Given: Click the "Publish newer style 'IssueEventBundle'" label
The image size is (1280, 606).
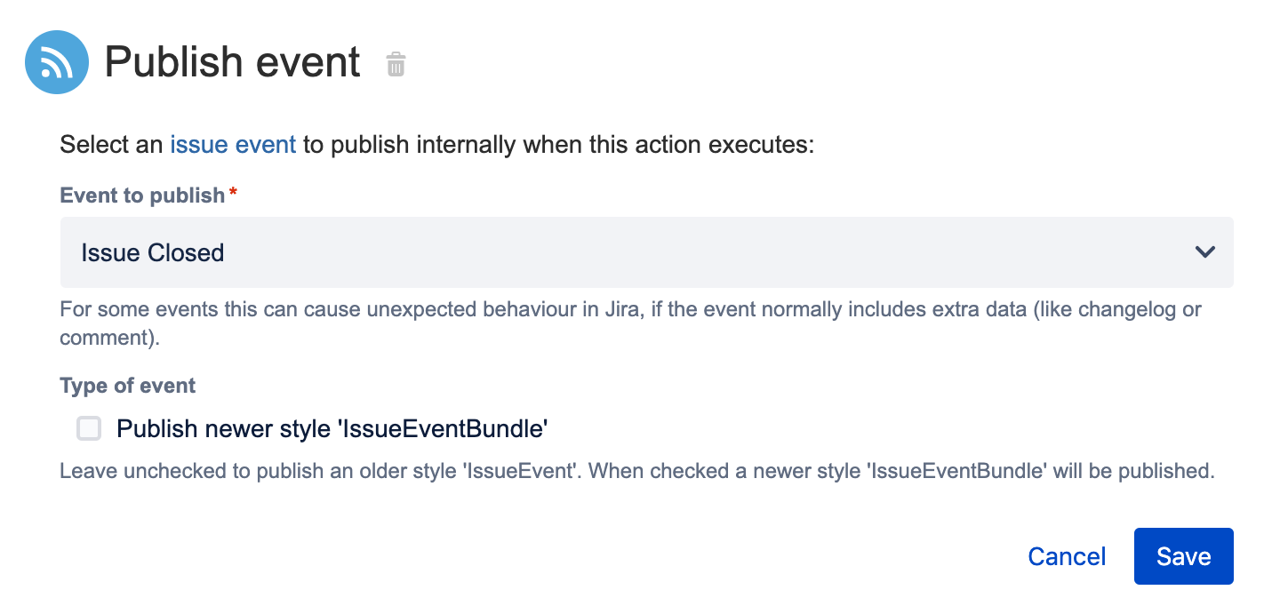Looking at the screenshot, I should point(332,429).
